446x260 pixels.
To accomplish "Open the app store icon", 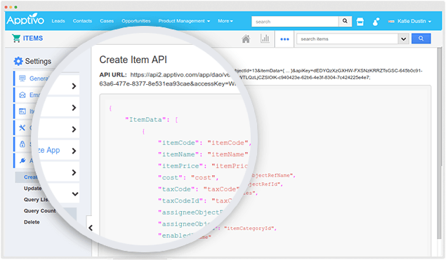I will [360, 21].
